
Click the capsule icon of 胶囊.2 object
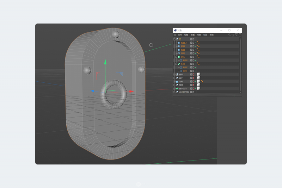pyautogui.click(x=179, y=43)
